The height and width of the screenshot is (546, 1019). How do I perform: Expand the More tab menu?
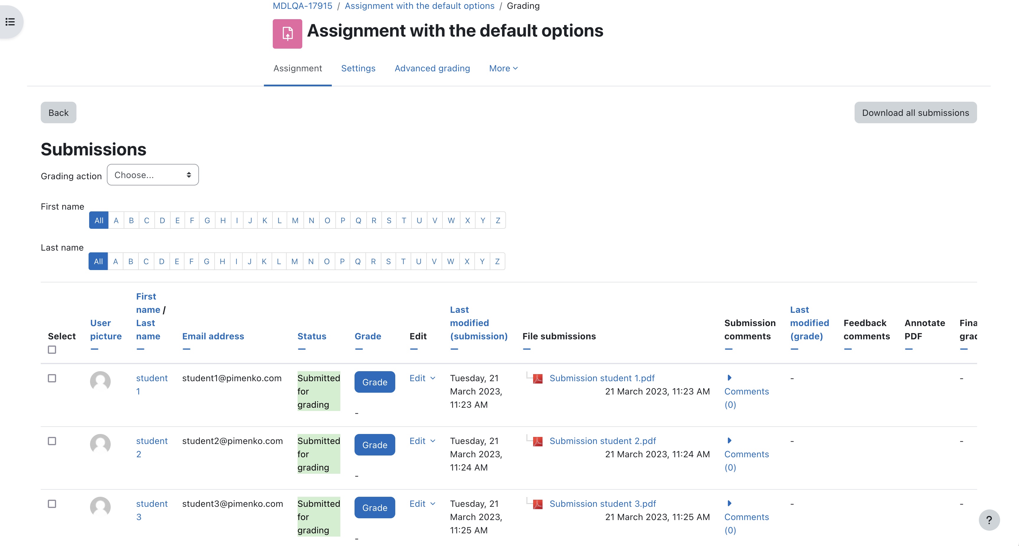pos(503,68)
